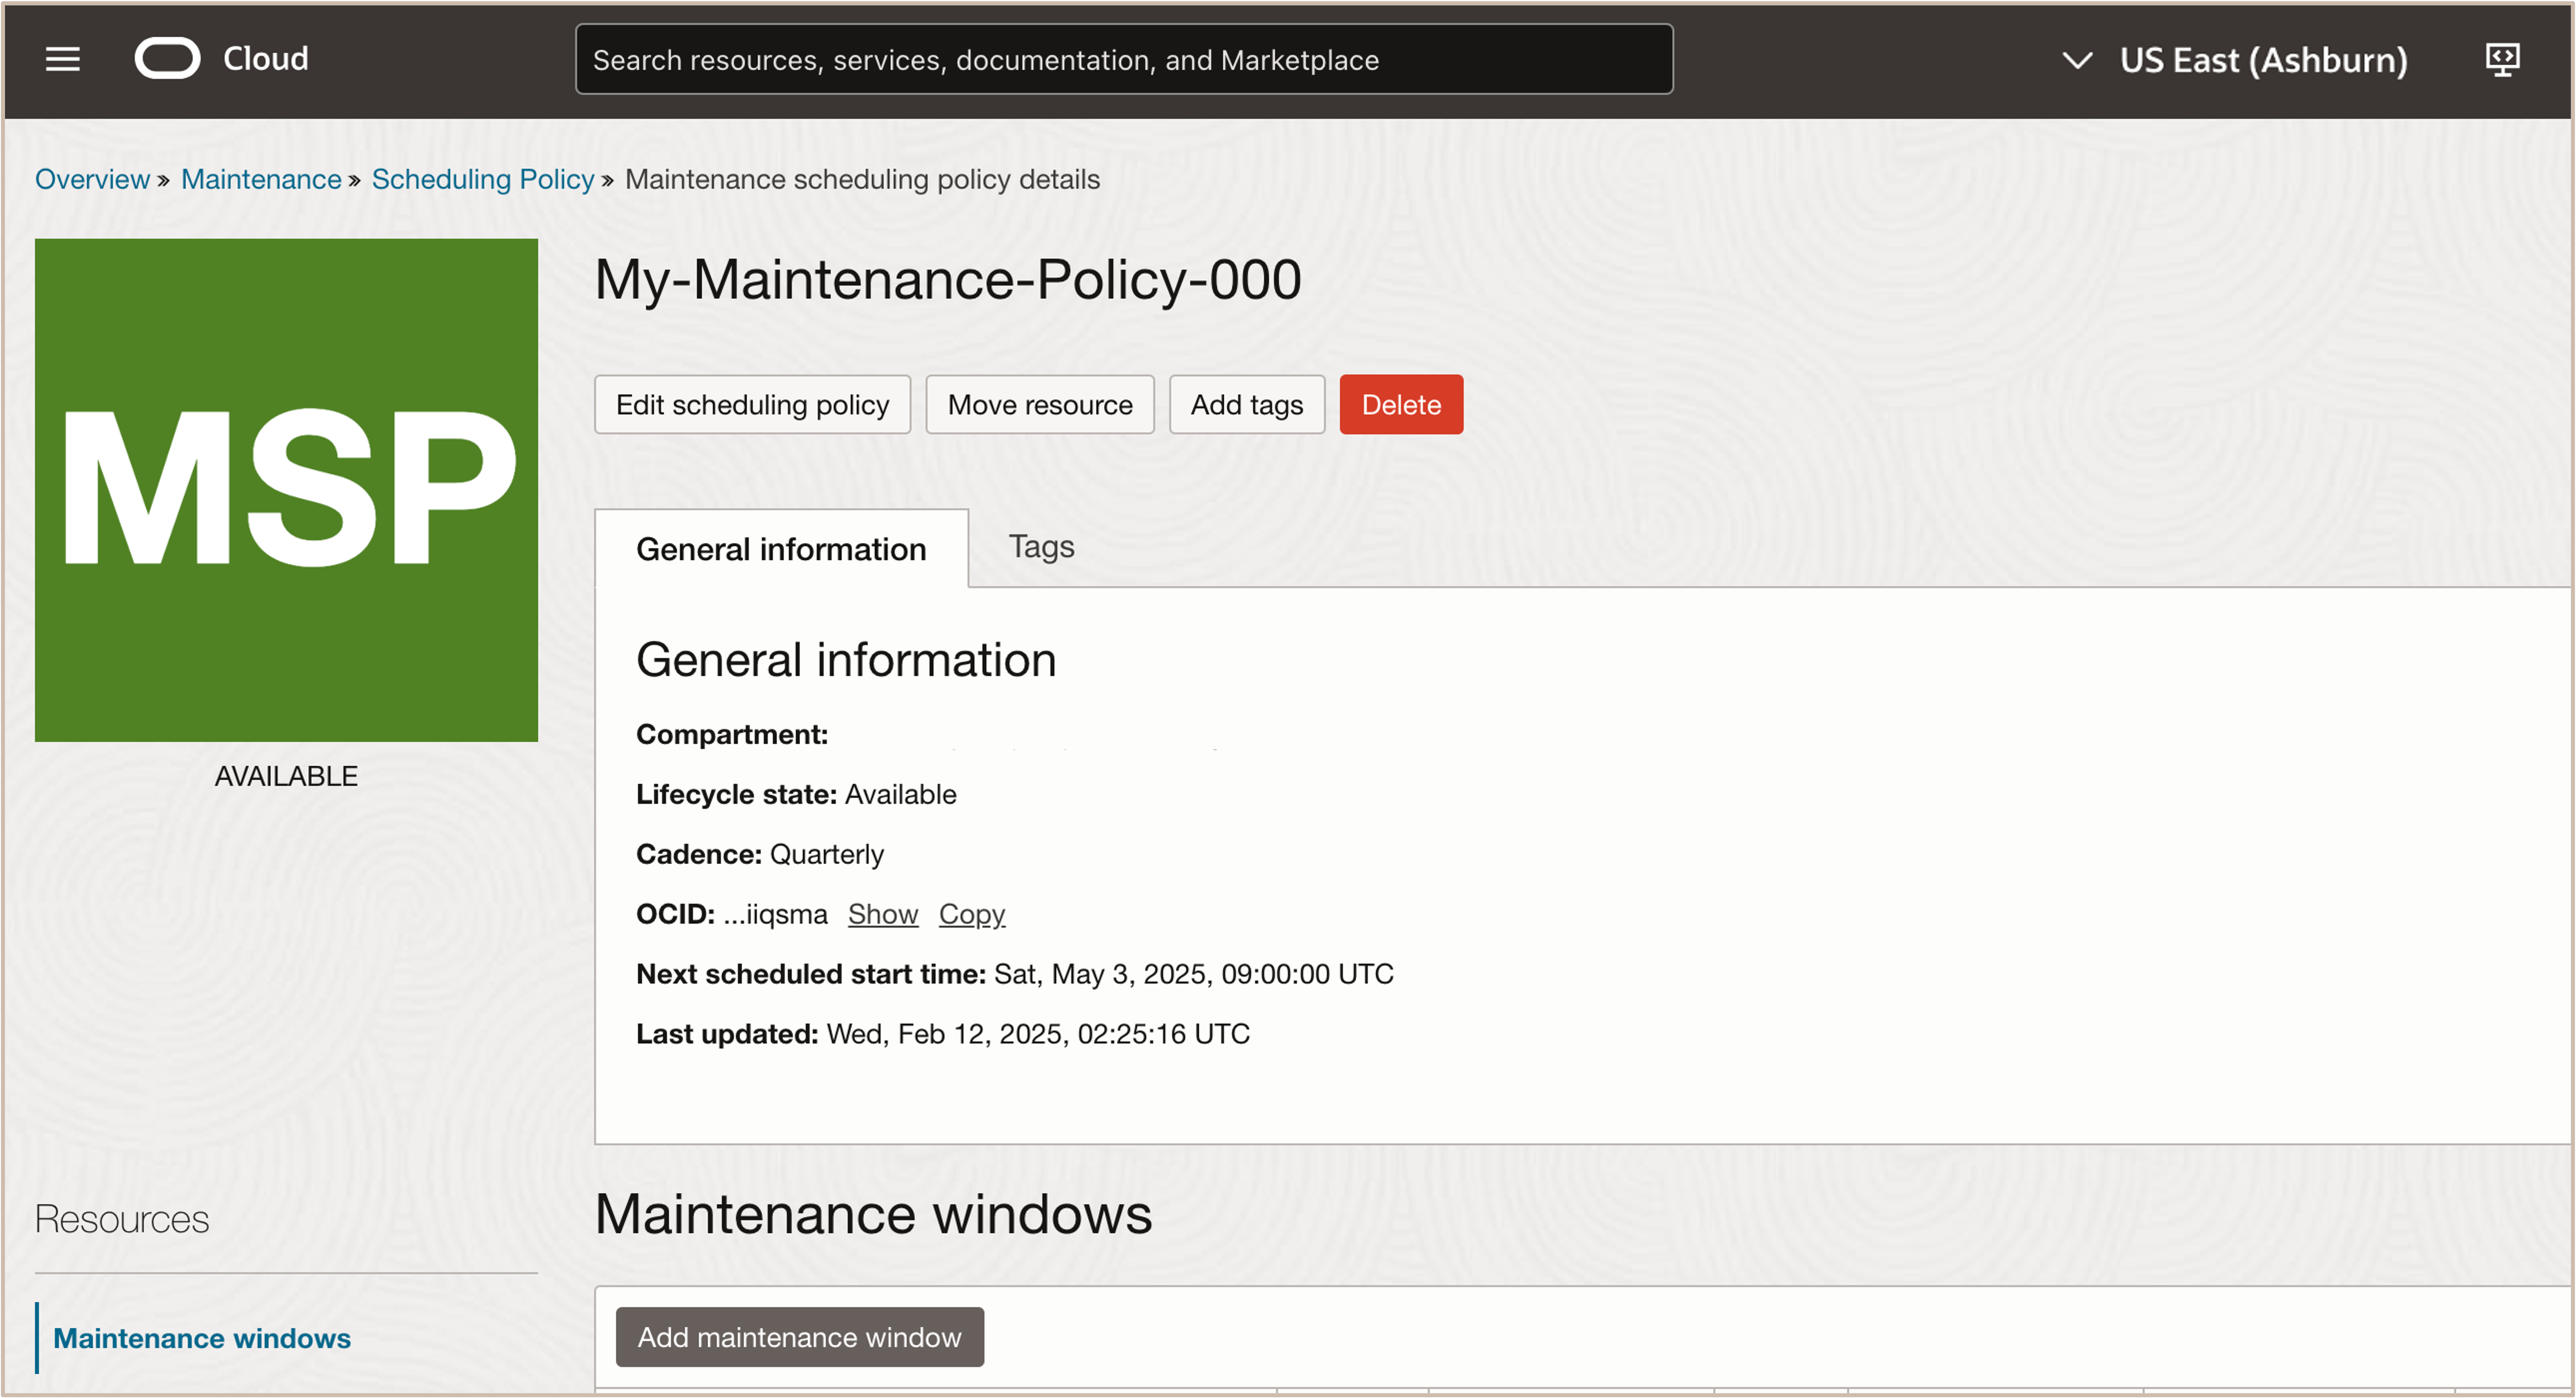Image resolution: width=2576 pixels, height=1398 pixels.
Task: Click Edit scheduling policy
Action: pyautogui.click(x=752, y=404)
